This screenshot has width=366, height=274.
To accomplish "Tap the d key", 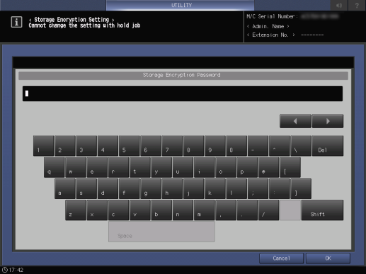I will (108, 189).
